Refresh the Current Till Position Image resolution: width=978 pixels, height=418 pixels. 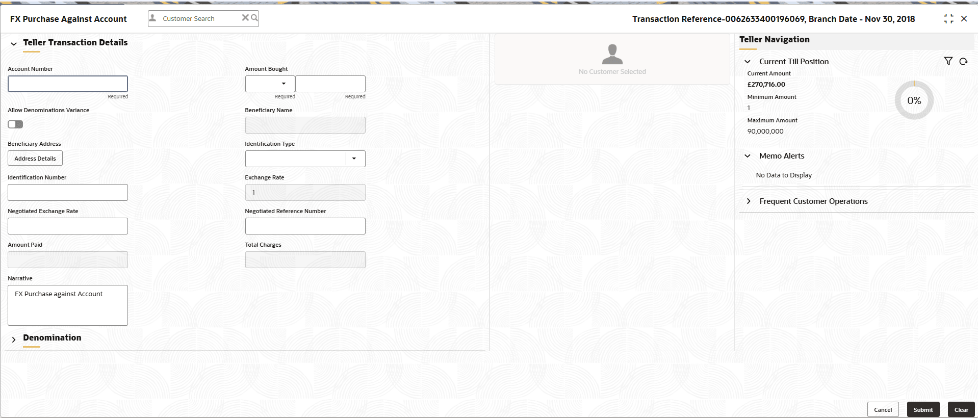coord(963,61)
